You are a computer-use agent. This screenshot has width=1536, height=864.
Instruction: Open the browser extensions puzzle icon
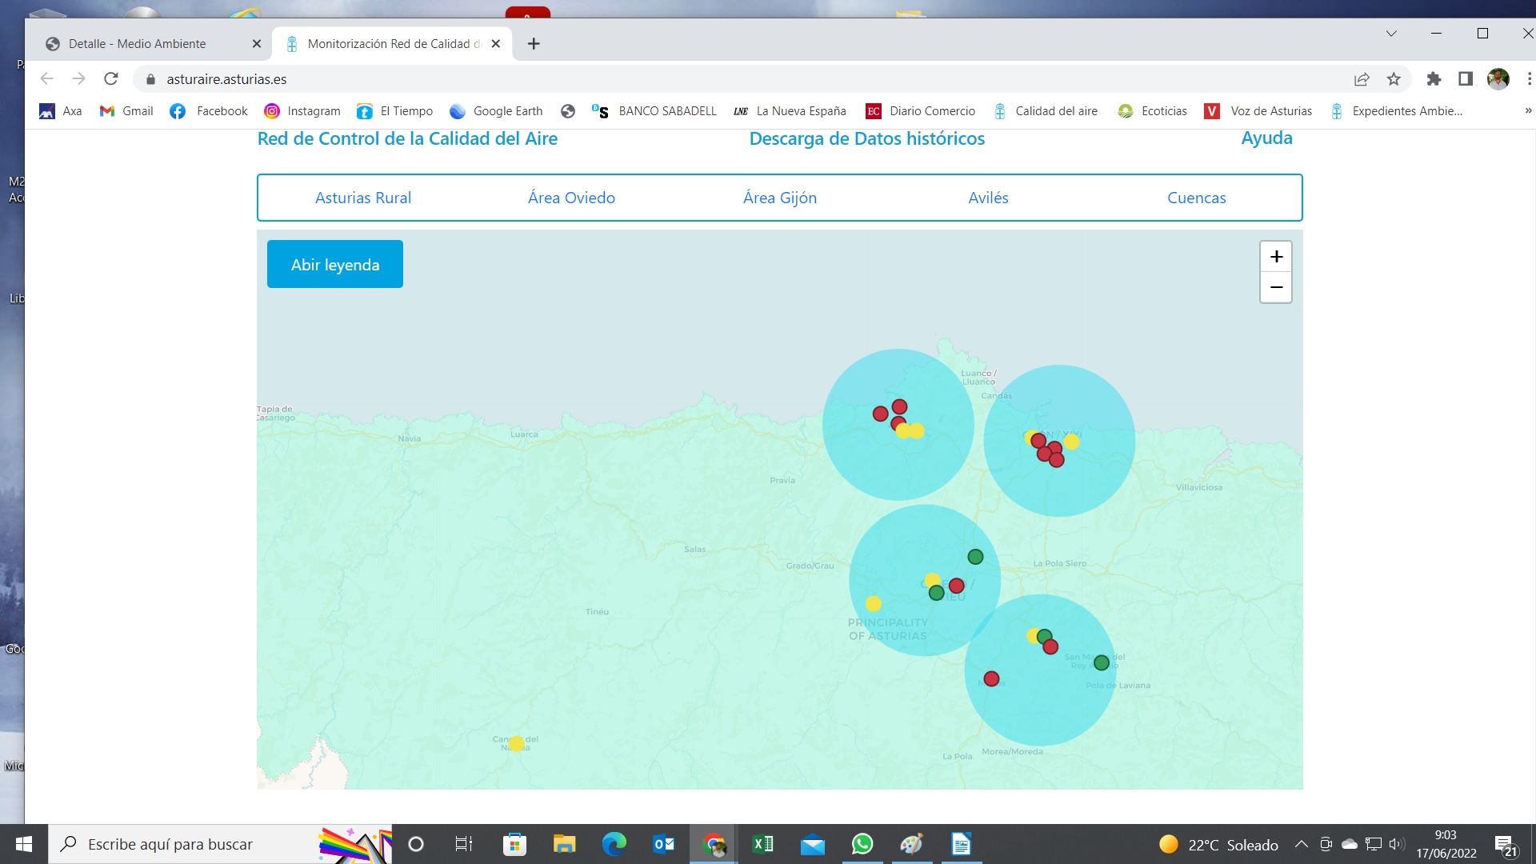(1434, 78)
